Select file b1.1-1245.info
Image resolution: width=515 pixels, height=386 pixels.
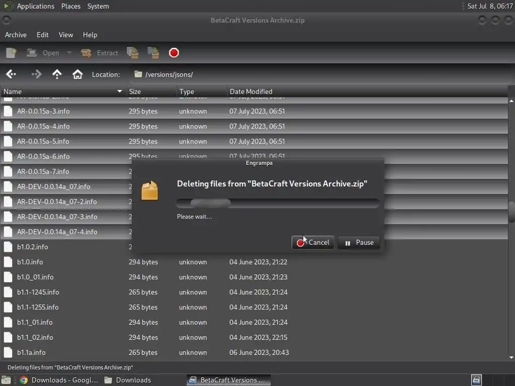tap(254, 292)
